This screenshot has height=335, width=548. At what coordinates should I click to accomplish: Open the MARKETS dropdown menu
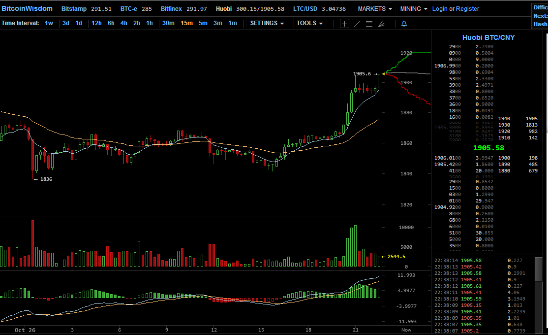coord(375,8)
